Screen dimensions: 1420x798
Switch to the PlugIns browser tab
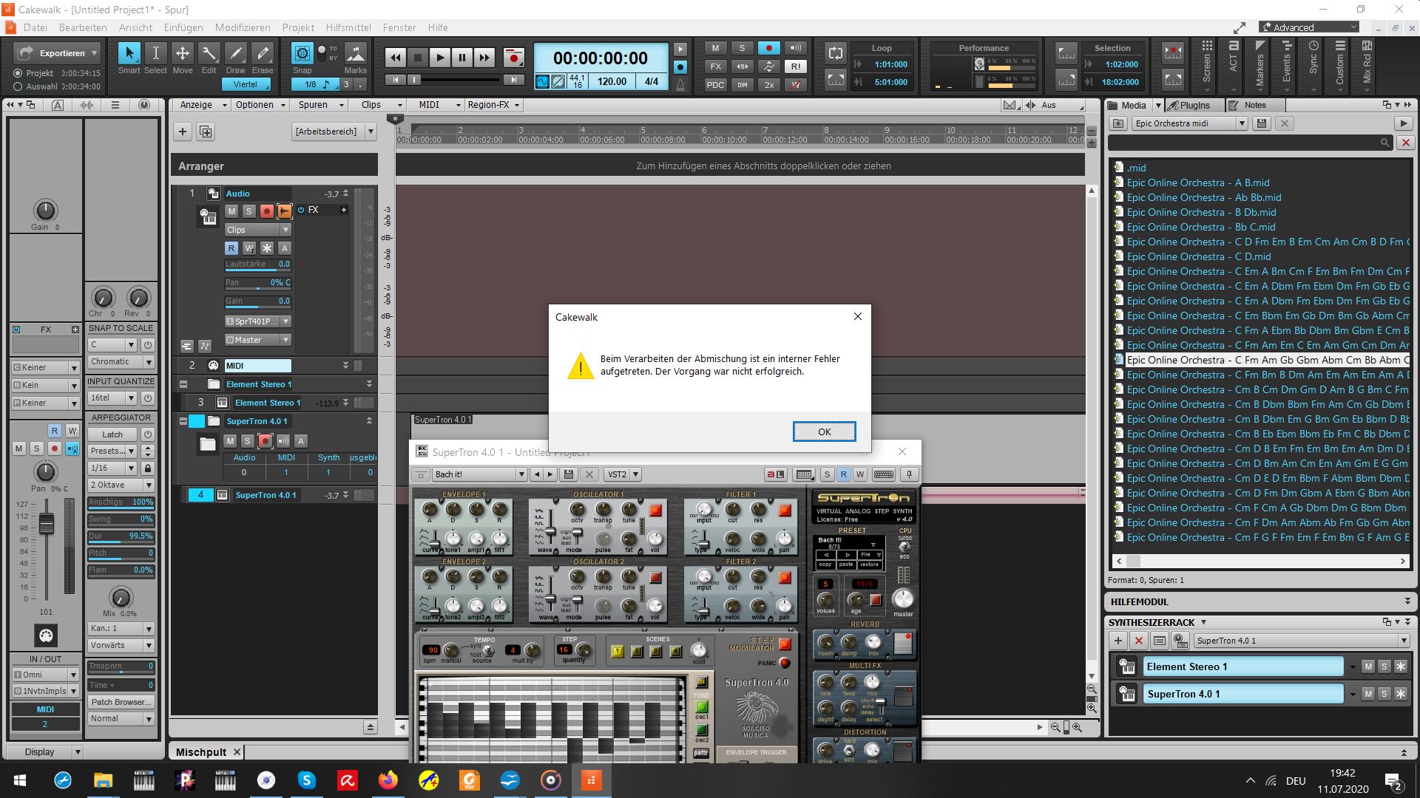coord(1194,105)
